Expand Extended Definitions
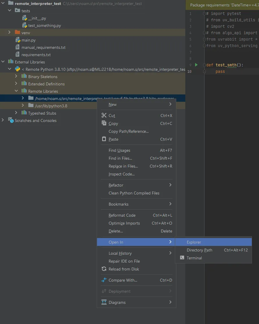Viewport: 259px width, 324px height. pos(16,83)
